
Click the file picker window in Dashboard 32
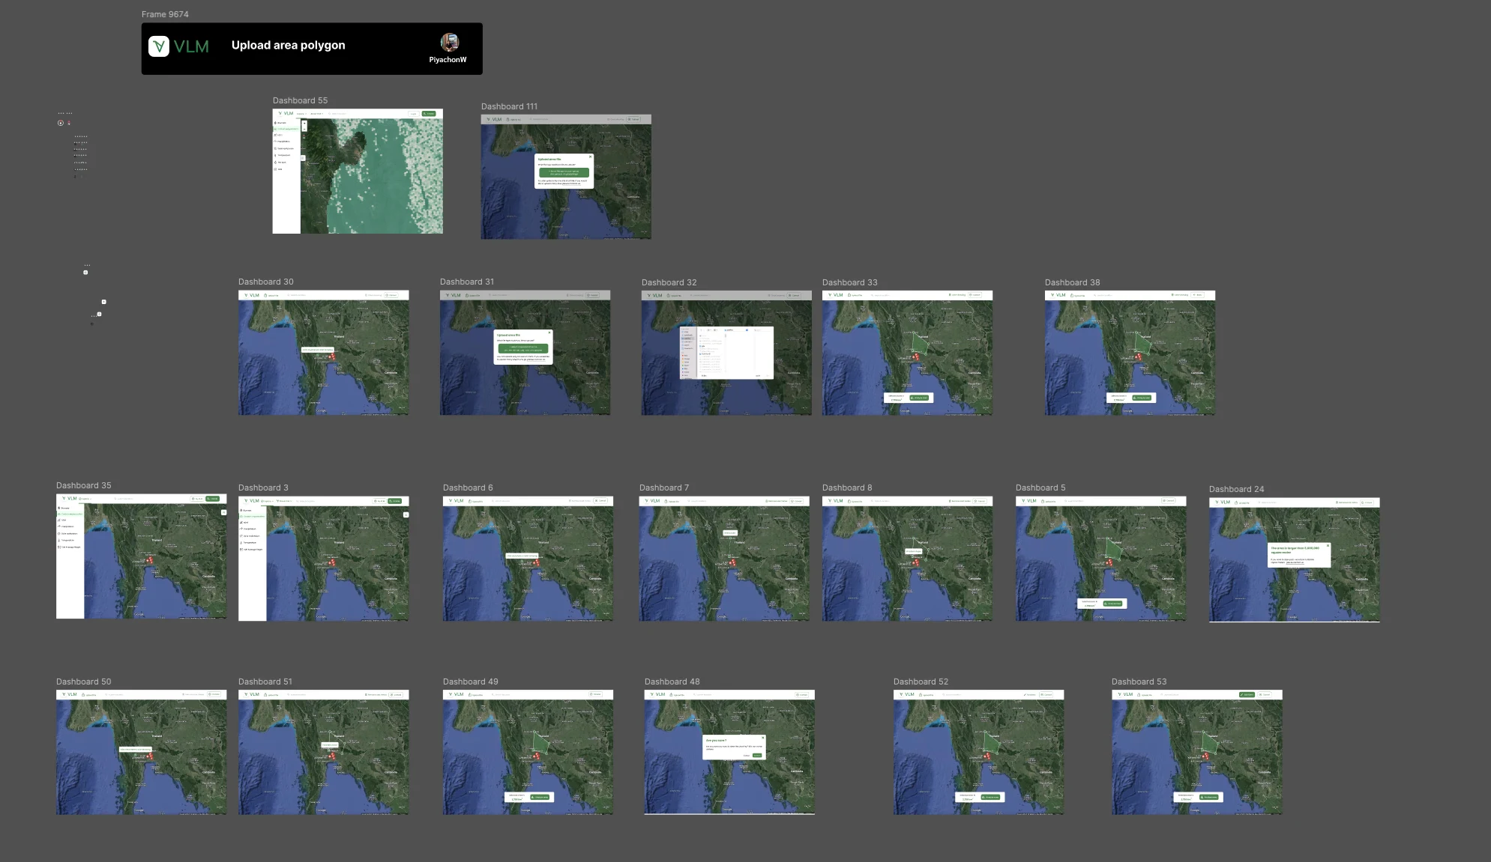726,352
